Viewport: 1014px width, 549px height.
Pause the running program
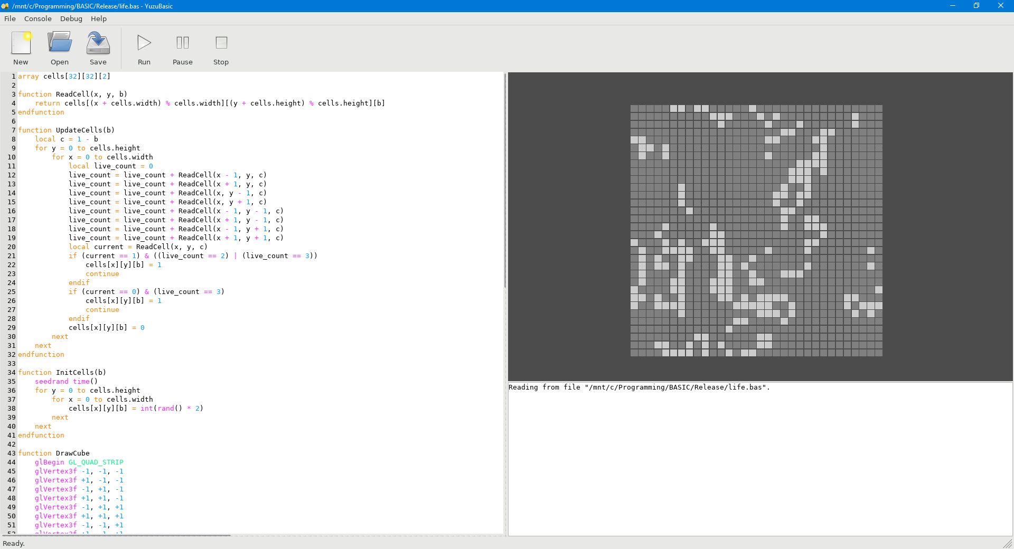[183, 48]
